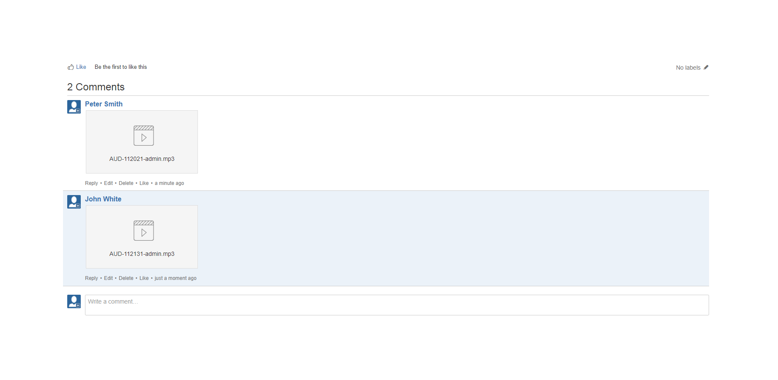
Task: Delete John White's comment
Action: (x=126, y=278)
